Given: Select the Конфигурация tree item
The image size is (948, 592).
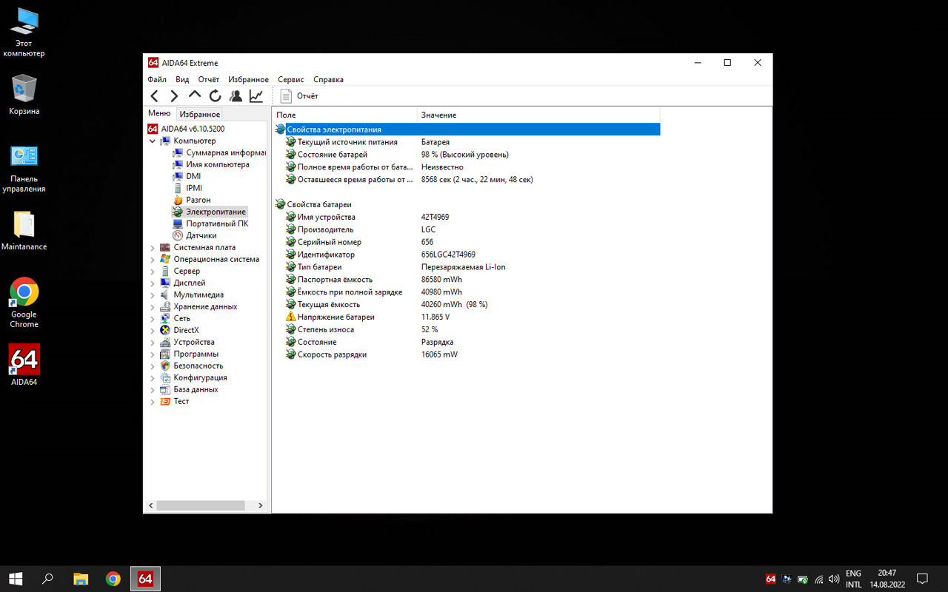Looking at the screenshot, I should 193,377.
